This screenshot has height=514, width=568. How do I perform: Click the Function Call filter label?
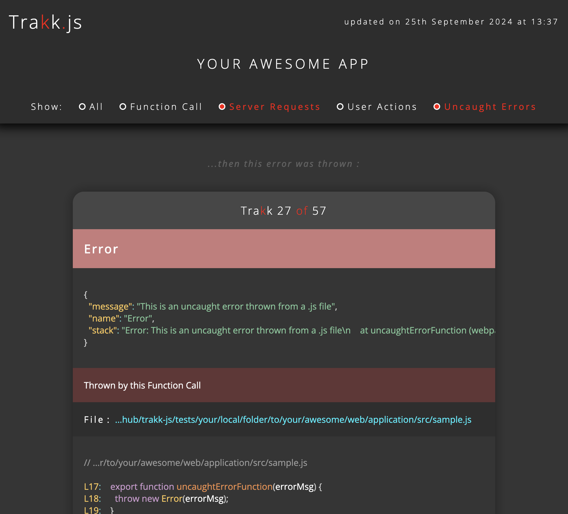point(166,107)
